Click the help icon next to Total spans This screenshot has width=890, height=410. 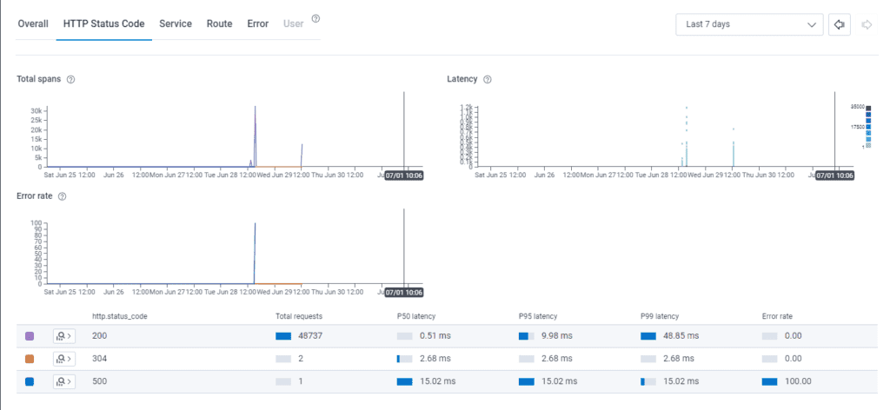(70, 79)
